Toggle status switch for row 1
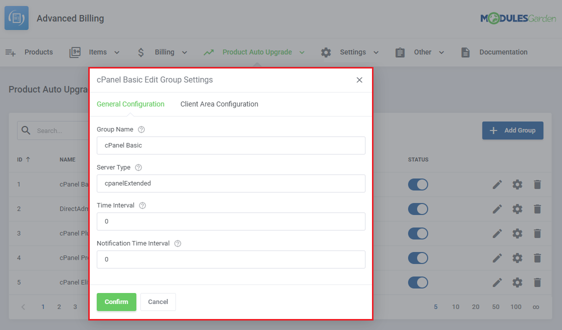This screenshot has height=330, width=562. 418,184
